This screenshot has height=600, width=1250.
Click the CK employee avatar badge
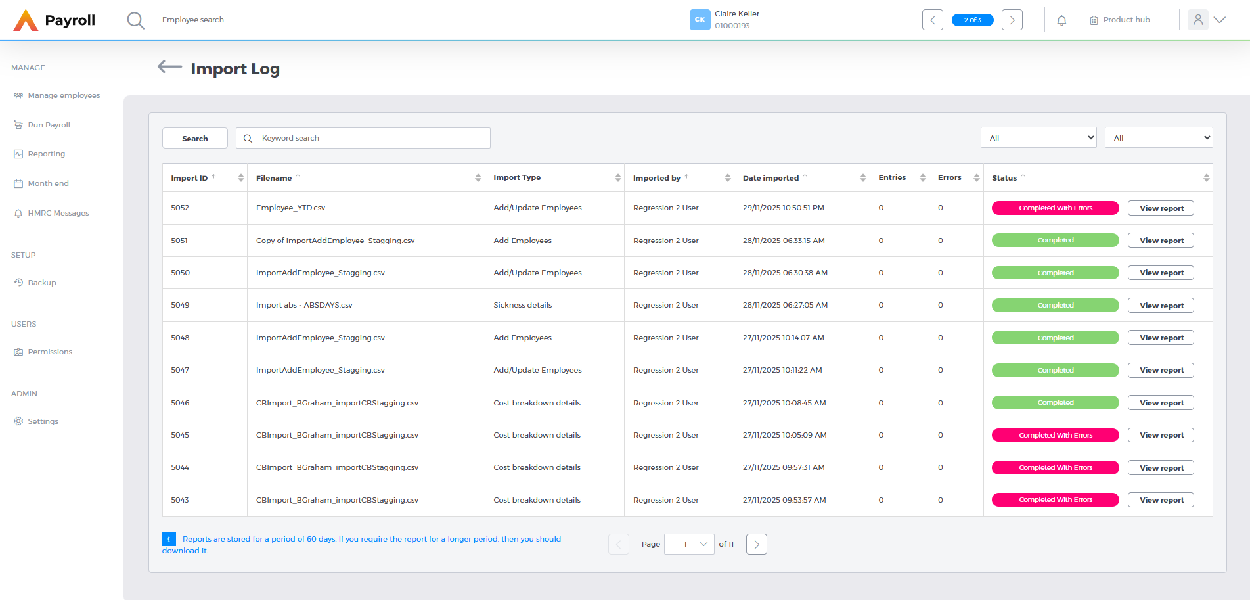pos(700,20)
